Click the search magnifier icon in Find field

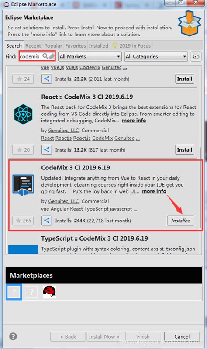point(45,56)
